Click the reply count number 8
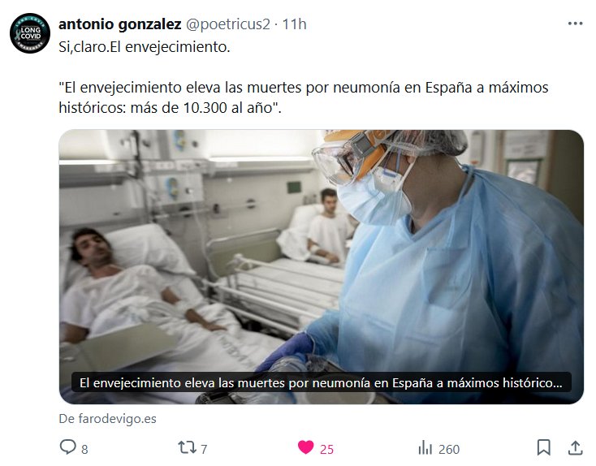 pyautogui.click(x=84, y=449)
